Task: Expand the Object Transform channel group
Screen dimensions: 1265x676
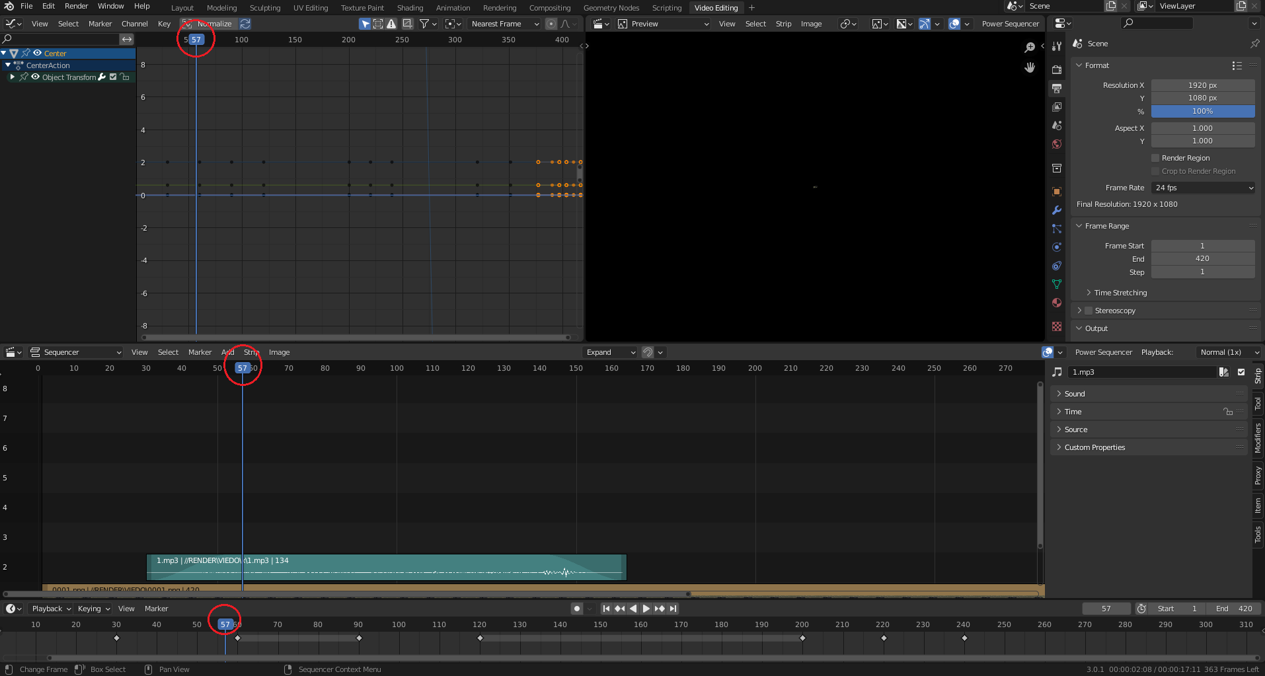Action: [12, 77]
